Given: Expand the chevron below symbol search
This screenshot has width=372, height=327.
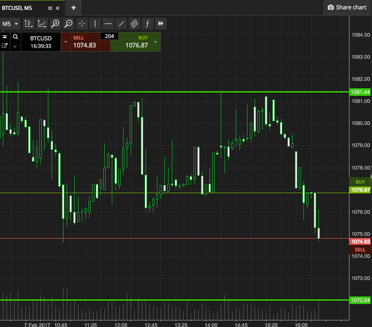Looking at the screenshot, I should tap(15, 46).
